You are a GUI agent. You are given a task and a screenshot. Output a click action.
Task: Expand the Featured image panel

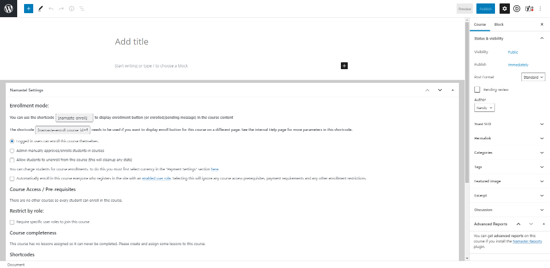tap(508, 181)
